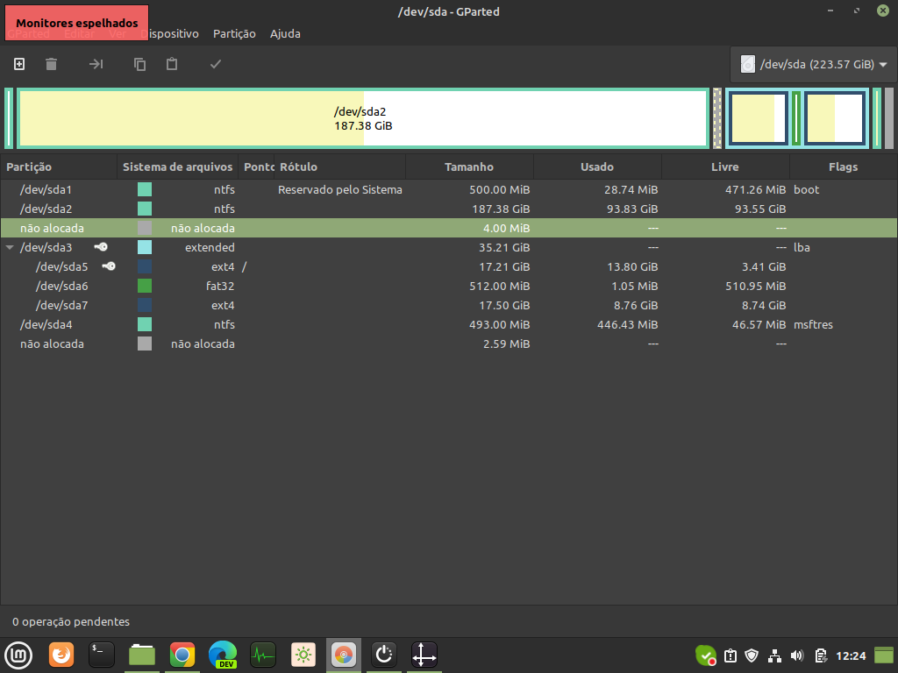The image size is (898, 673).
Task: Launch Firefox from the taskbar
Action: 61,655
